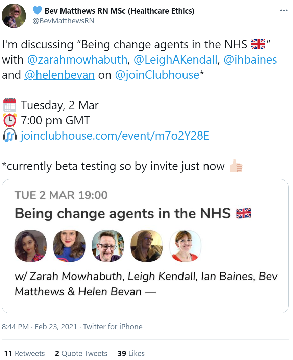View the 39 Likes list
Viewport: 293px width, 360px height.
[x=131, y=353]
